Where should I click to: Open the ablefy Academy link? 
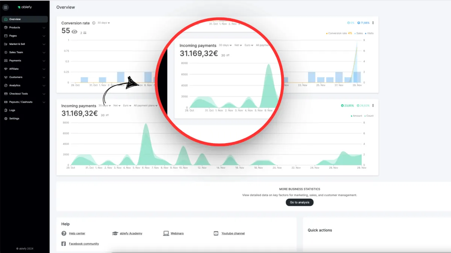131,234
